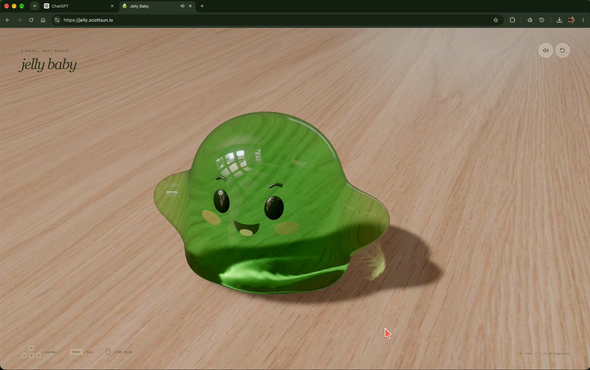Screen dimensions: 590x370
Task: Open the bookmarks and favorites list icon
Action: pos(530,20)
